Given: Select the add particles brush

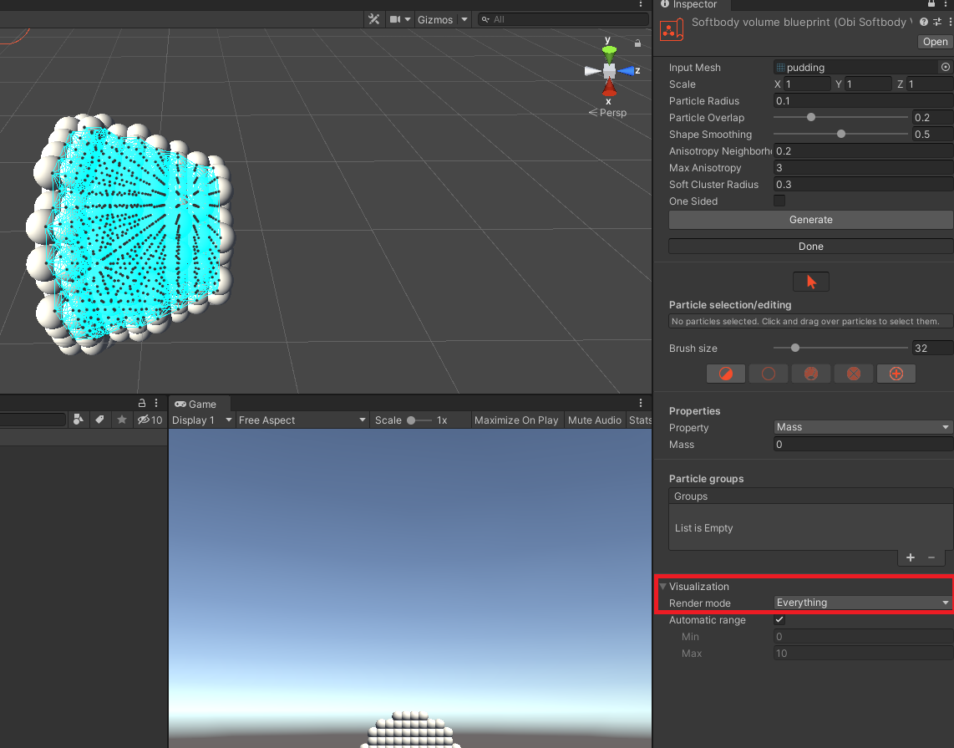Looking at the screenshot, I should [x=896, y=374].
